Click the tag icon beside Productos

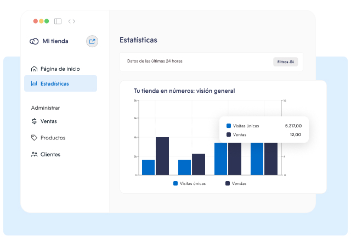(x=34, y=138)
